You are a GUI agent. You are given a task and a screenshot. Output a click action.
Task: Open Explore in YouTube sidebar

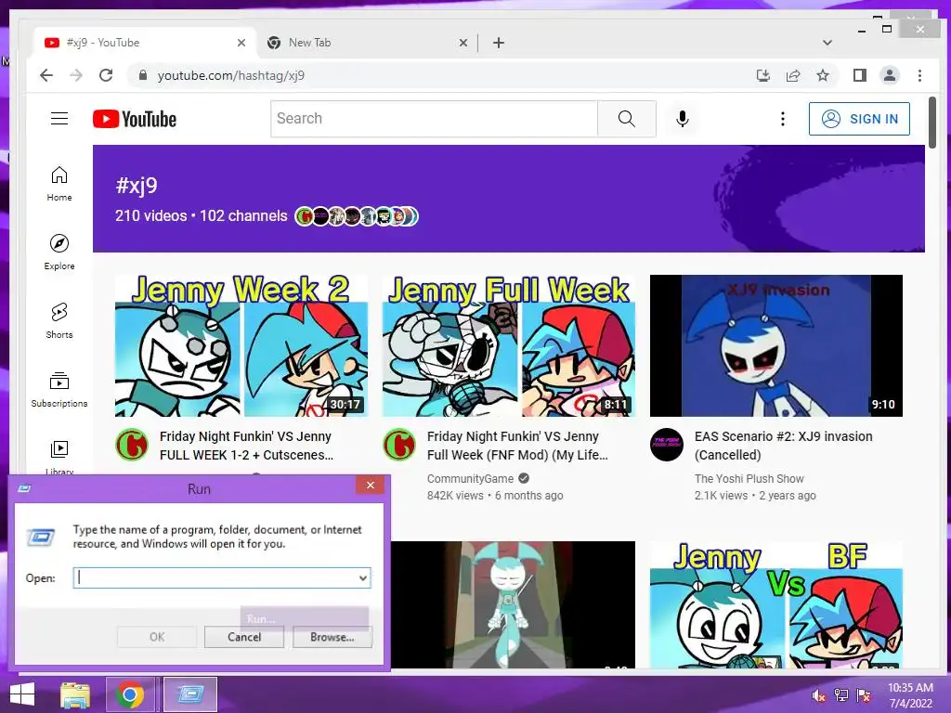click(x=59, y=253)
